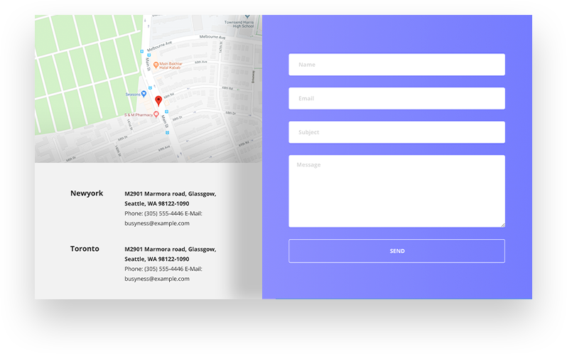567x354 pixels.
Task: Submit the form with SEND button
Action: point(396,251)
